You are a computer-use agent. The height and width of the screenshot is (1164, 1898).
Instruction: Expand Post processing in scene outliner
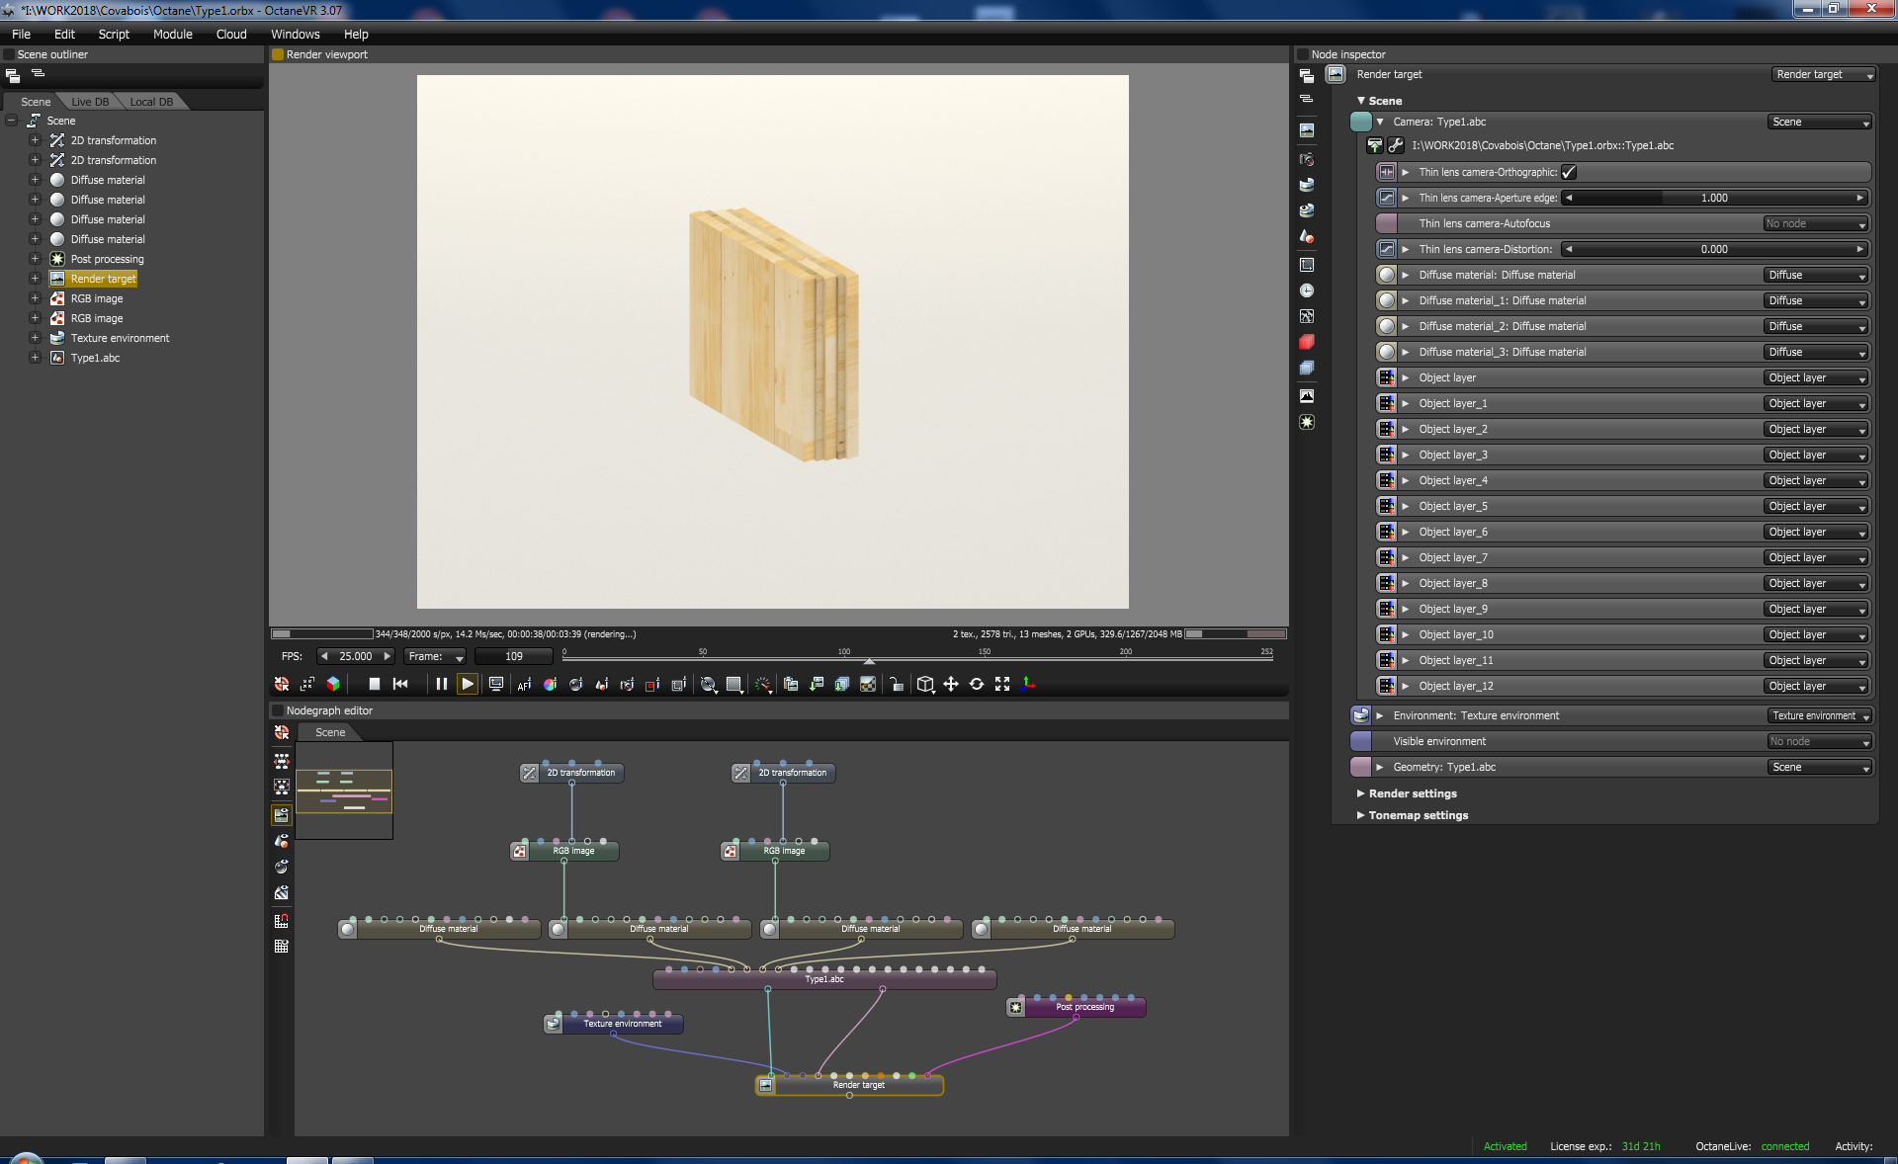tap(35, 259)
